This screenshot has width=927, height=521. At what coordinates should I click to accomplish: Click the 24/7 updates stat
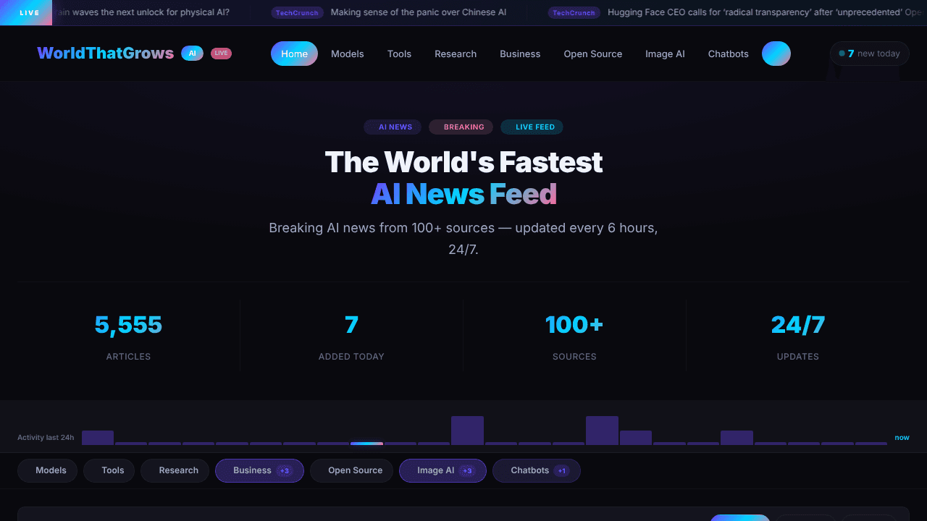point(797,325)
